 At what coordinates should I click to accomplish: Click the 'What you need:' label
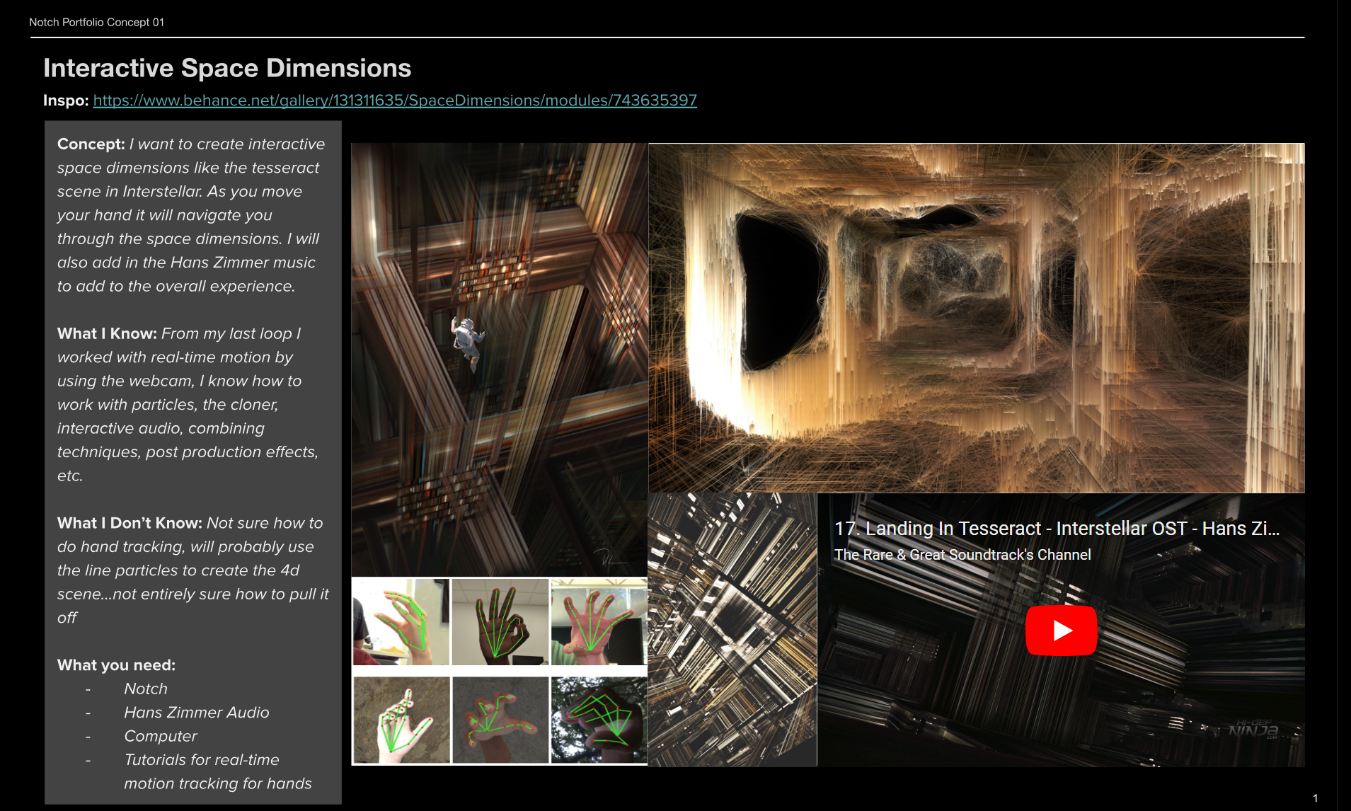[x=116, y=665]
